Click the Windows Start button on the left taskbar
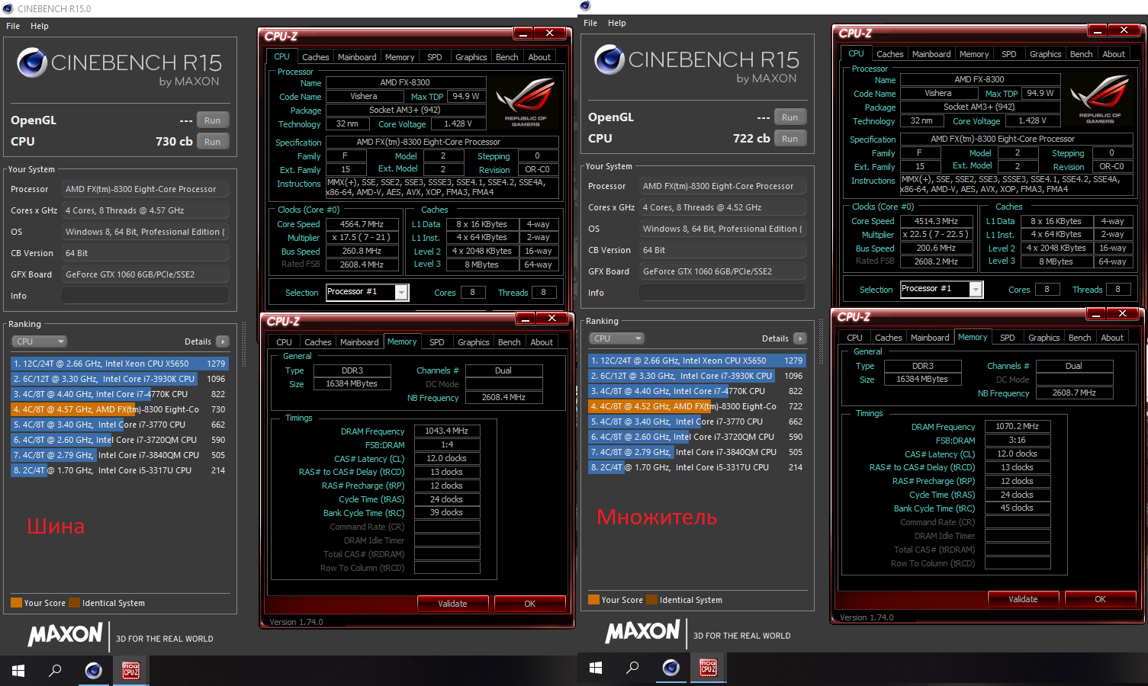Image resolution: width=1148 pixels, height=686 pixels. (18, 671)
